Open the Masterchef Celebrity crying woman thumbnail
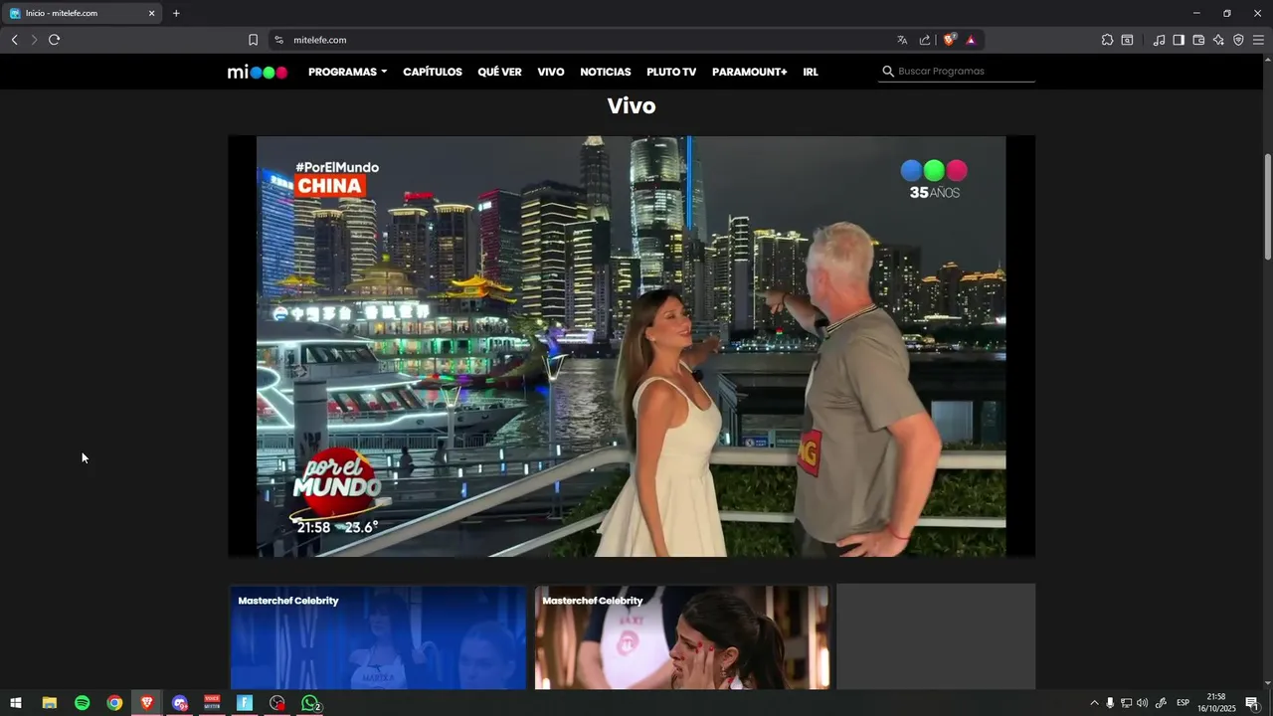 point(682,637)
